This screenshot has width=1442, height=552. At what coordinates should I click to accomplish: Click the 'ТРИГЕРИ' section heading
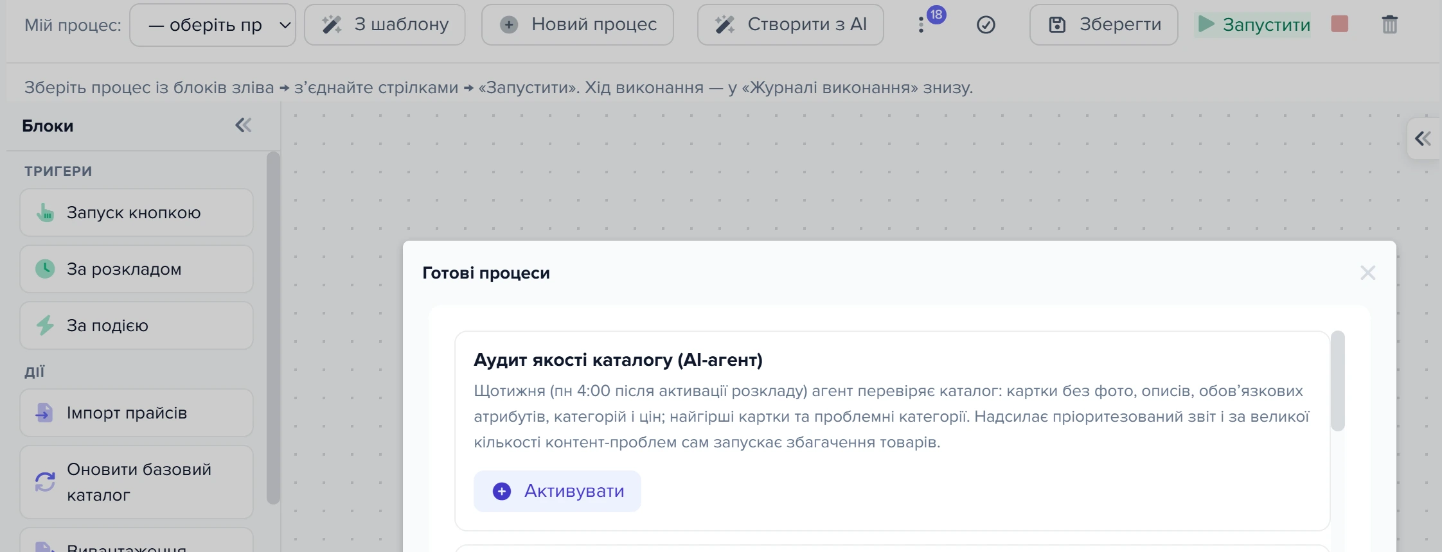pos(58,171)
